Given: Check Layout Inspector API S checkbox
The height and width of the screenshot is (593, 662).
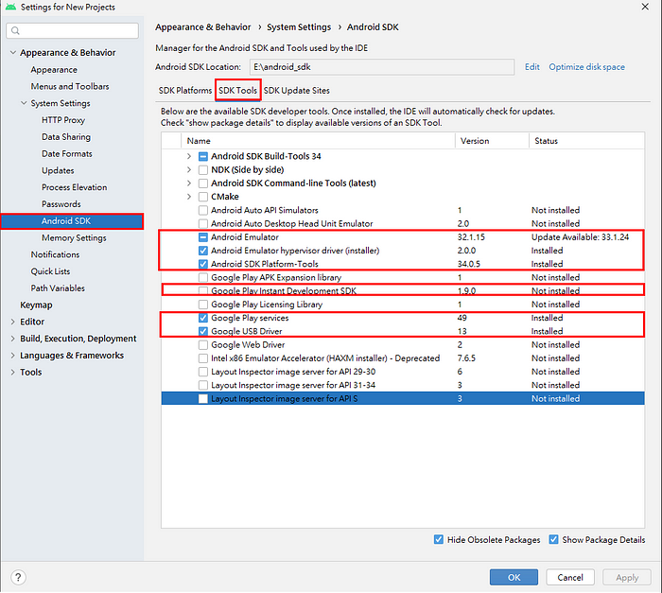Looking at the screenshot, I should pyautogui.click(x=203, y=398).
